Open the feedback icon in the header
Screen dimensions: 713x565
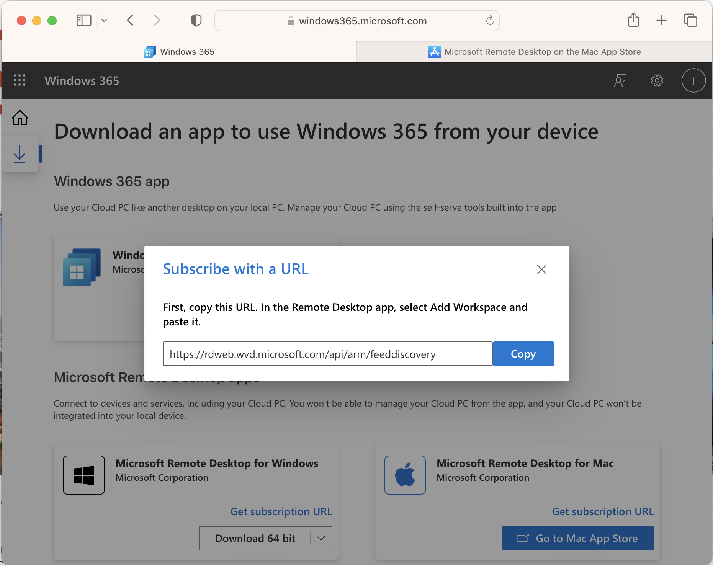point(620,80)
